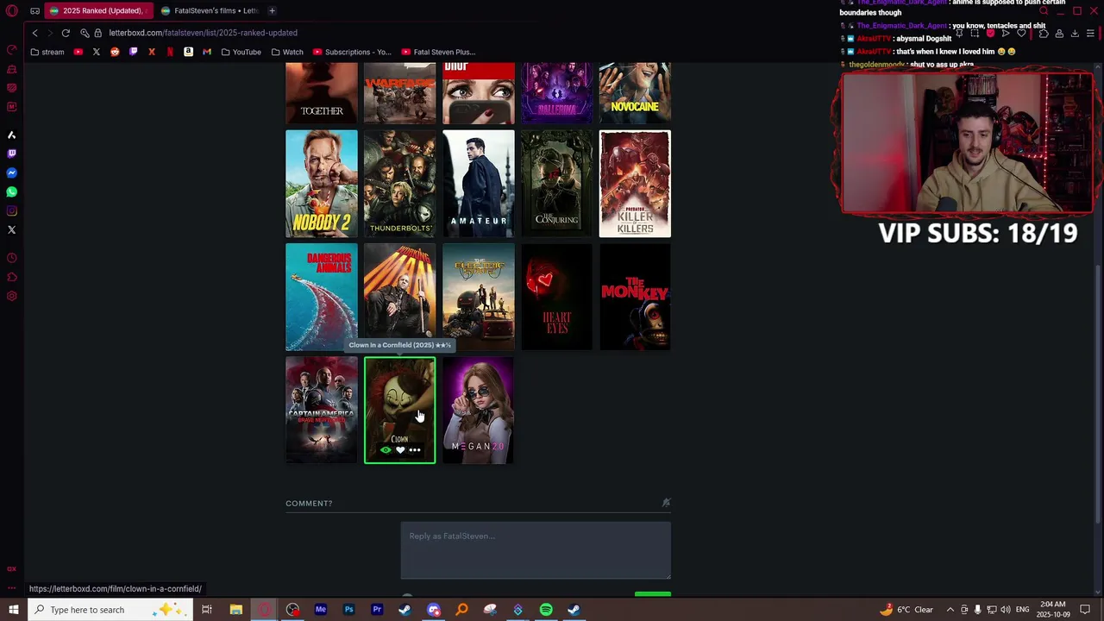Open the Twitch bookmark icon

pos(133,52)
